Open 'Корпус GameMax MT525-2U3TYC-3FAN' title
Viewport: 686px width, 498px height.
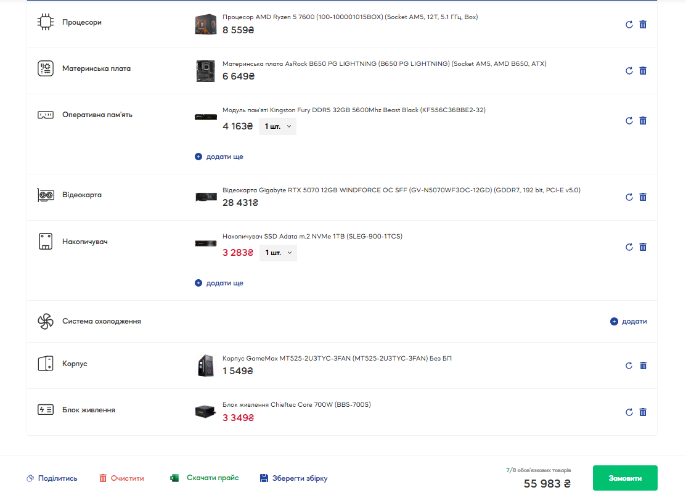(337, 359)
